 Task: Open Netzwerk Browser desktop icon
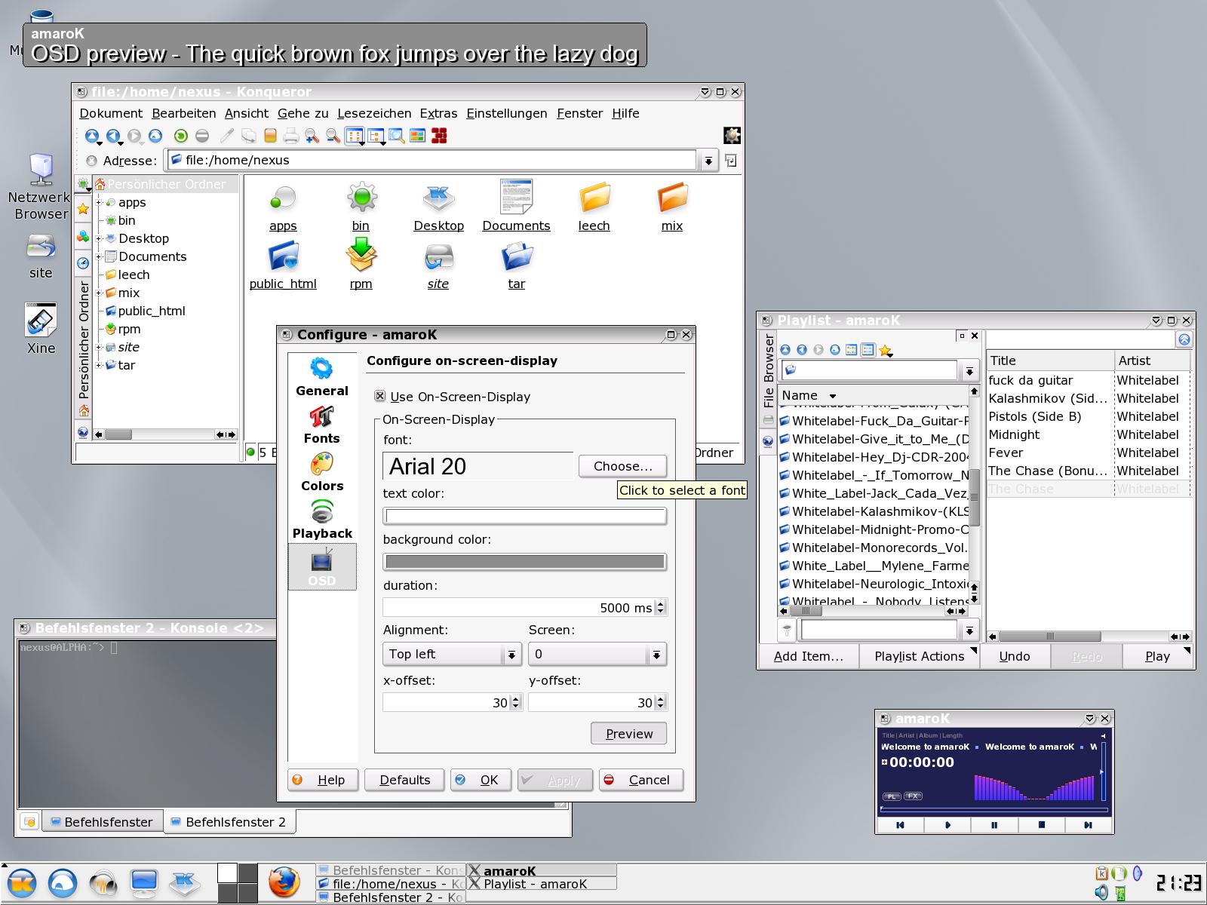point(40,186)
